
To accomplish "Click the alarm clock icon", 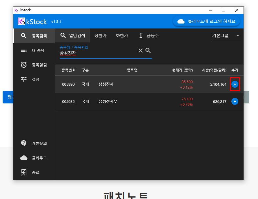I will pyautogui.click(x=24, y=64).
